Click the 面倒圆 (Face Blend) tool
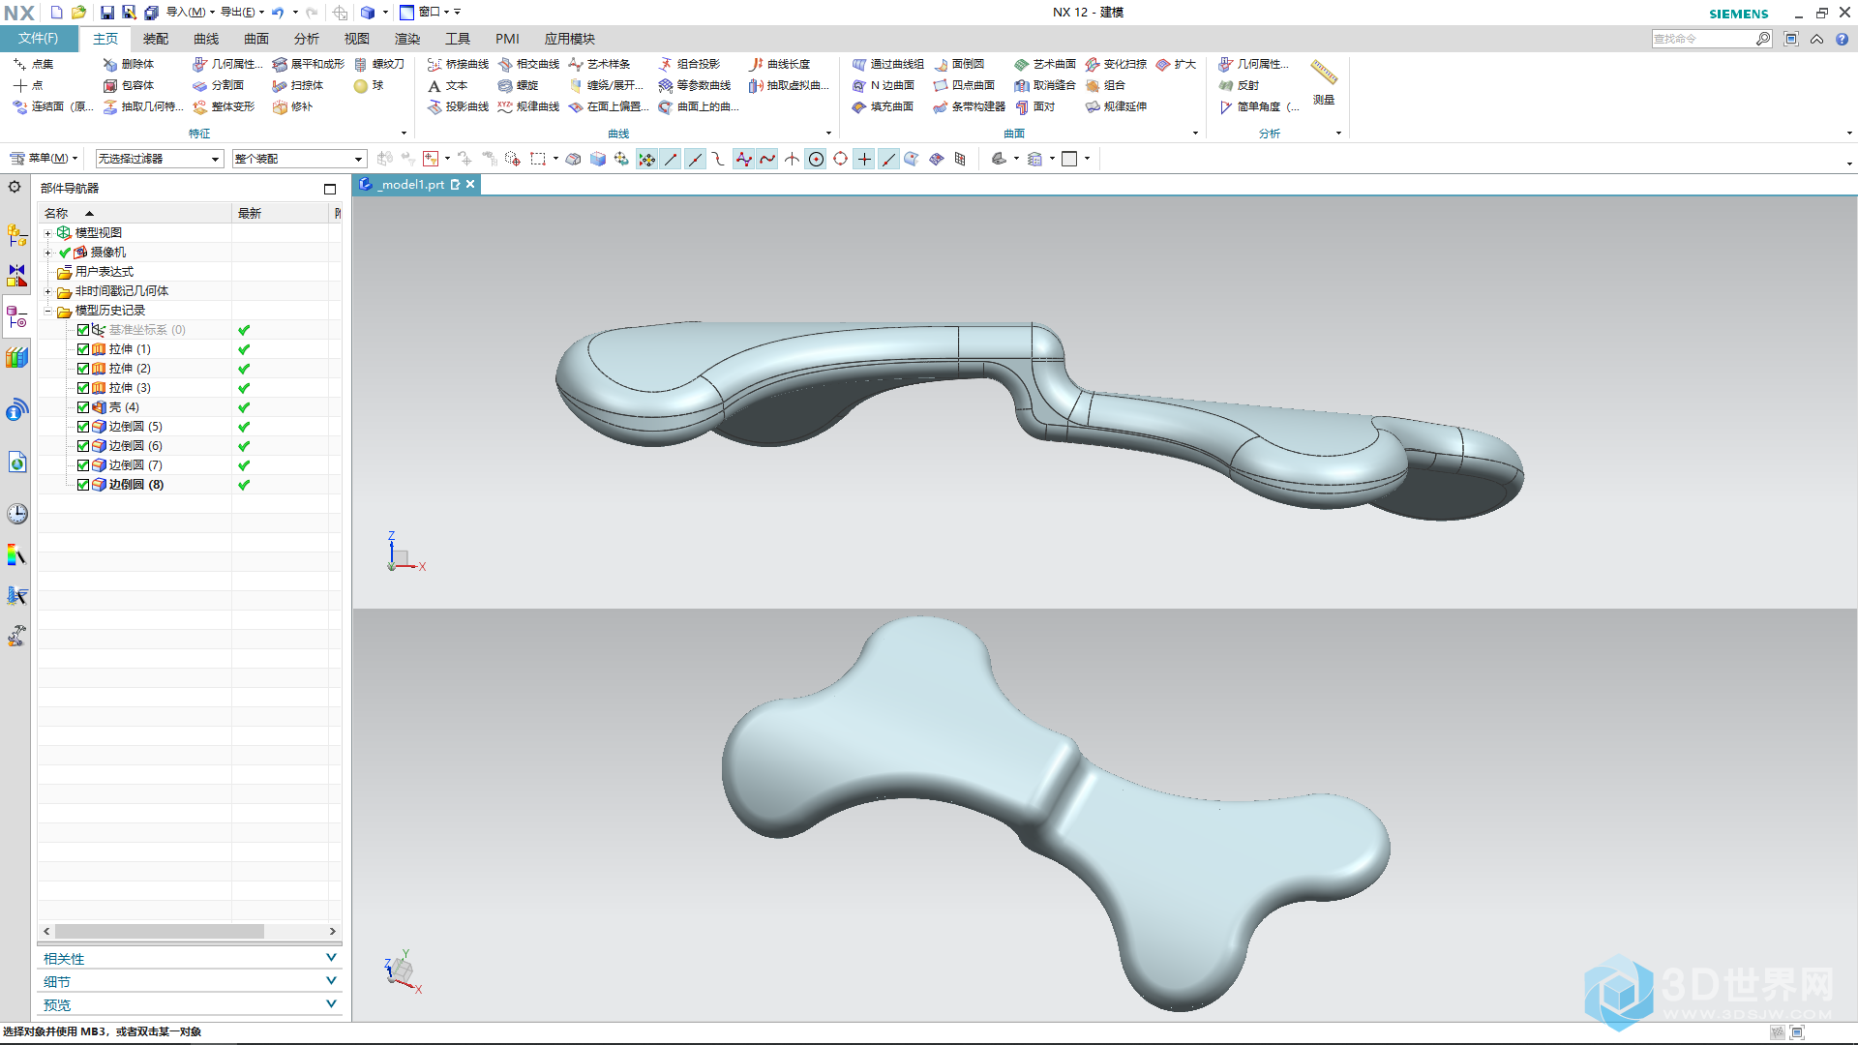1858x1045 pixels. pos(959,64)
